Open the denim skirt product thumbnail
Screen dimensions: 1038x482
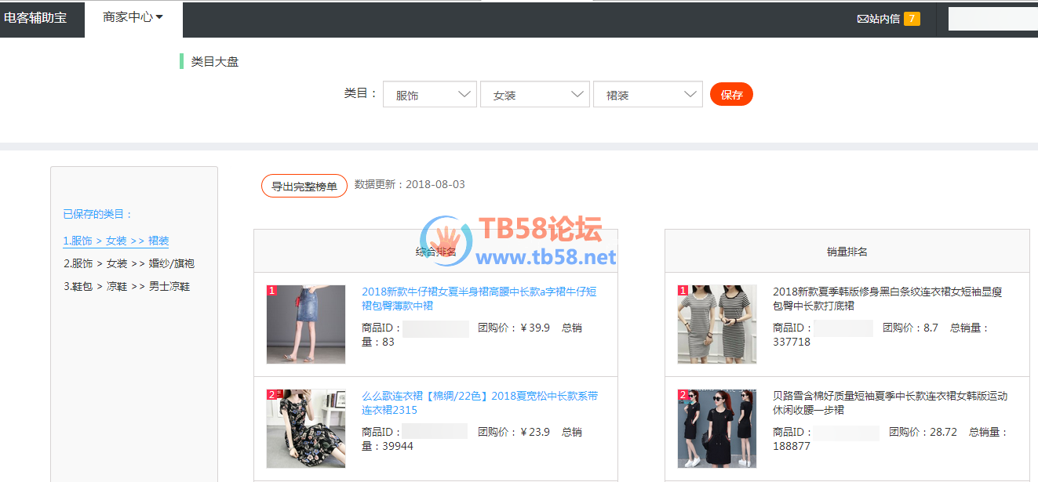click(306, 324)
